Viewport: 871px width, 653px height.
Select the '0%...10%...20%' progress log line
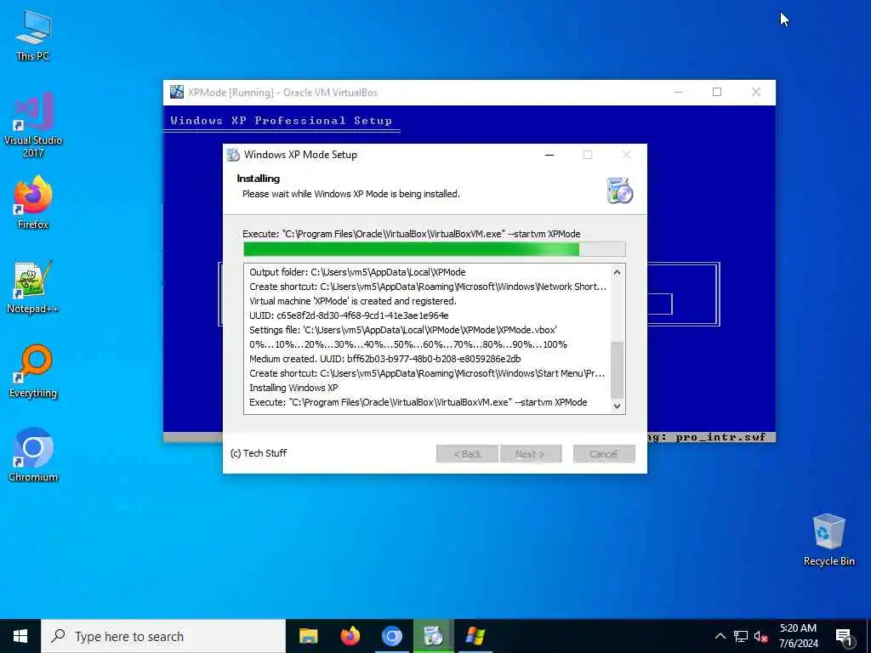(408, 344)
